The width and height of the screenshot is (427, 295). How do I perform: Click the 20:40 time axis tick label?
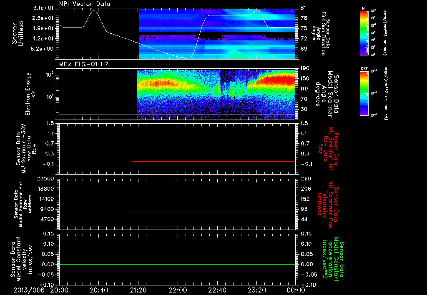(99, 290)
